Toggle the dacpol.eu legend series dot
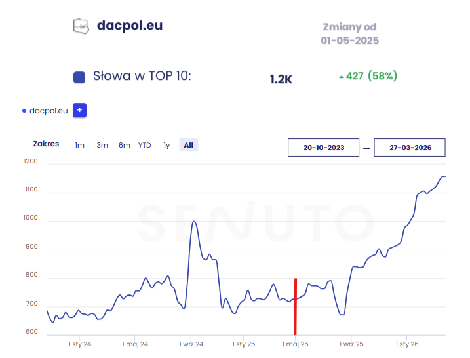Viewport: 470px width, 358px height. pyautogui.click(x=25, y=111)
